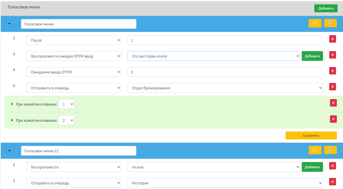Click the DTFM wait field containing 5
This screenshot has width=343, height=189.
coord(225,72)
